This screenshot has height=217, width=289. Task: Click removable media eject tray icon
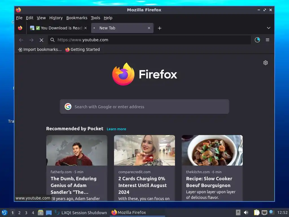[238, 212]
